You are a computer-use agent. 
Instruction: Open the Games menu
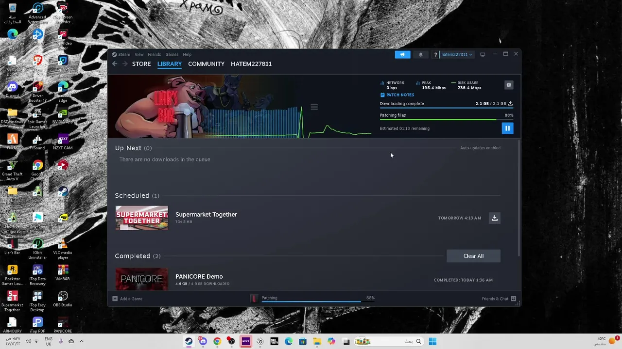coord(172,54)
